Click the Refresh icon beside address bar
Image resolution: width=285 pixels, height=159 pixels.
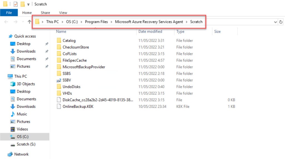[281, 22]
